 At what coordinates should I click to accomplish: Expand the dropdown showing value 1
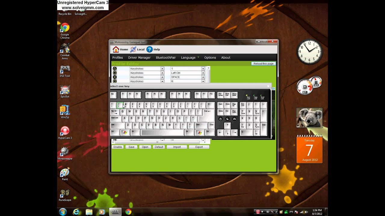(x=203, y=69)
